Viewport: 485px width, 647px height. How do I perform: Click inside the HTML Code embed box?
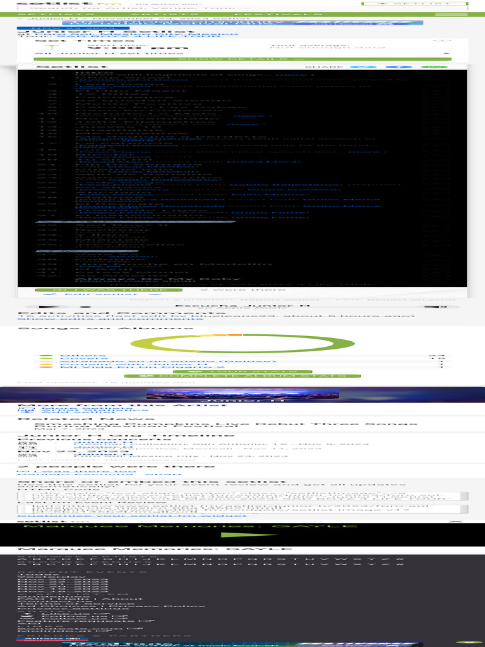tap(242, 496)
